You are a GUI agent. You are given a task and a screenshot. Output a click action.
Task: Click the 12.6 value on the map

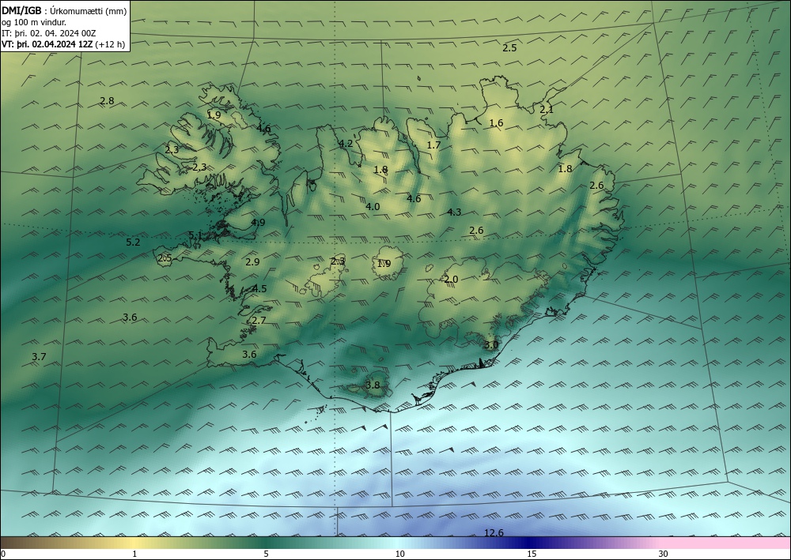click(494, 533)
